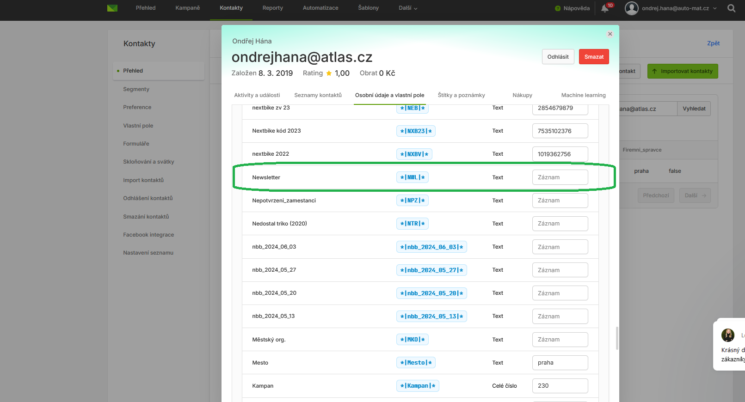Click the Odhlásit button
This screenshot has width=745, height=402.
coord(558,57)
